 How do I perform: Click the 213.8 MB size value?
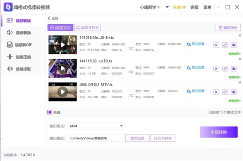[93, 50]
